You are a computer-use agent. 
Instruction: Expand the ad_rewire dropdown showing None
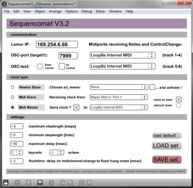pyautogui.click(x=119, y=87)
